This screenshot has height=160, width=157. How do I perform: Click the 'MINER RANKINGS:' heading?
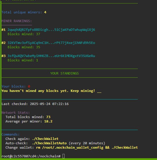[x=17, y=21]
